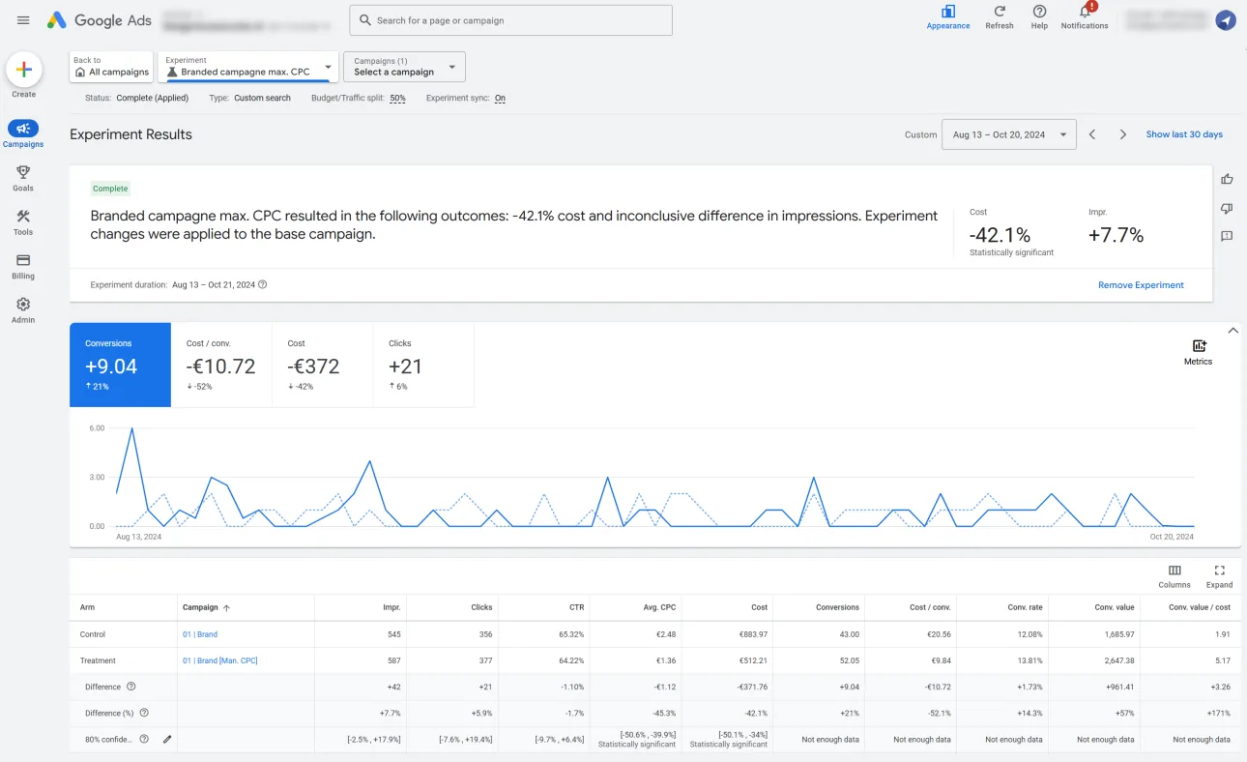Open the Billing card section
Image resolution: width=1247 pixels, height=762 pixels.
click(x=23, y=267)
